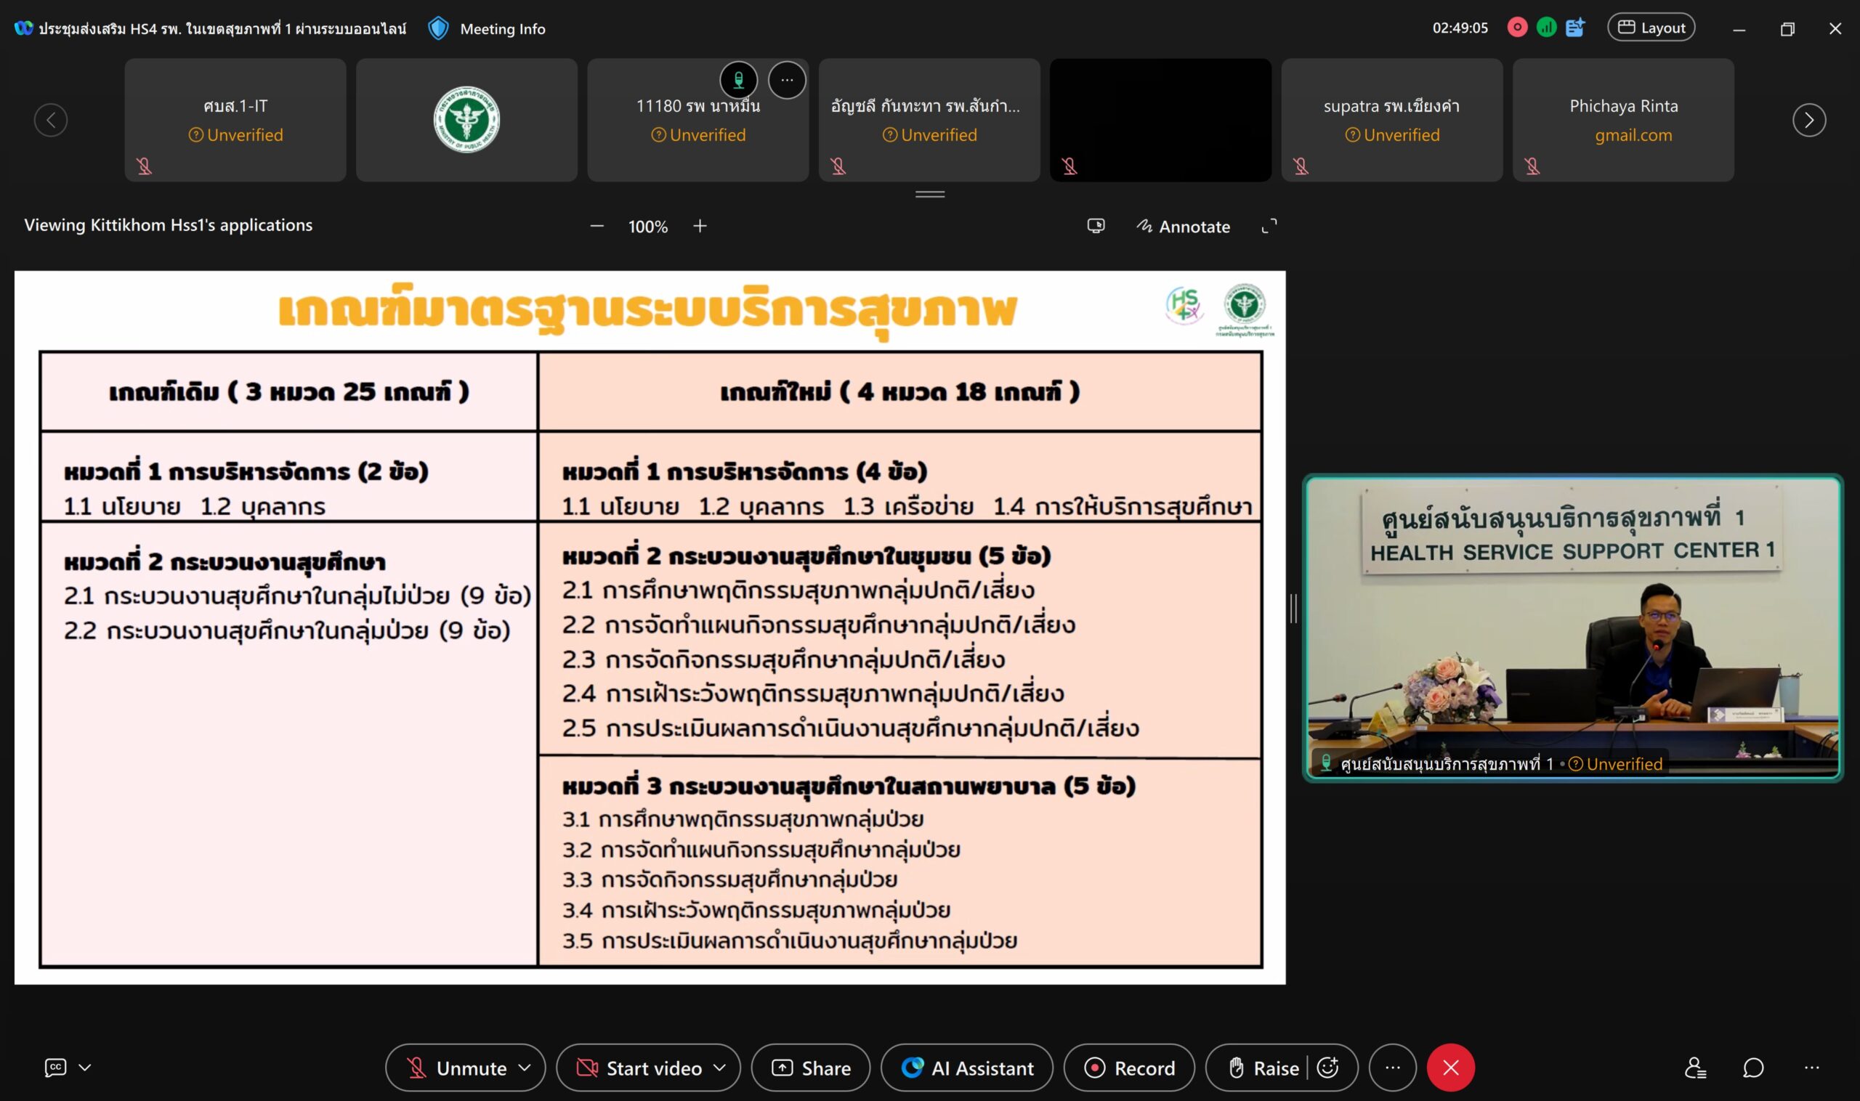Show next participants with right arrow

[x=1809, y=120]
